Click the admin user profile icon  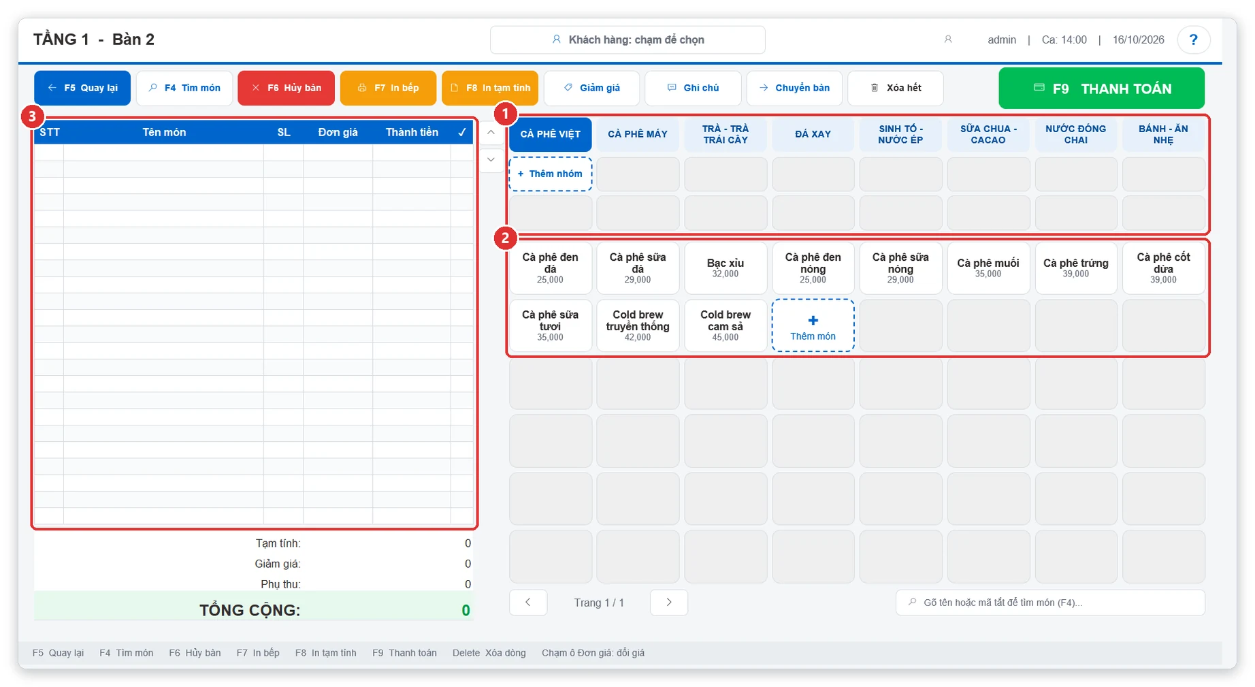tap(947, 39)
